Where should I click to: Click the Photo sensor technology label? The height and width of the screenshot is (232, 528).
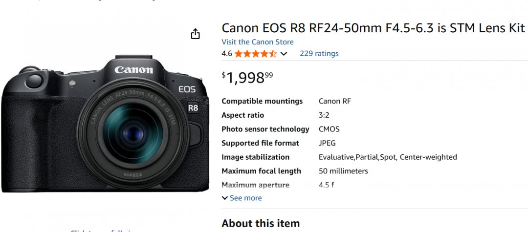tap(265, 129)
